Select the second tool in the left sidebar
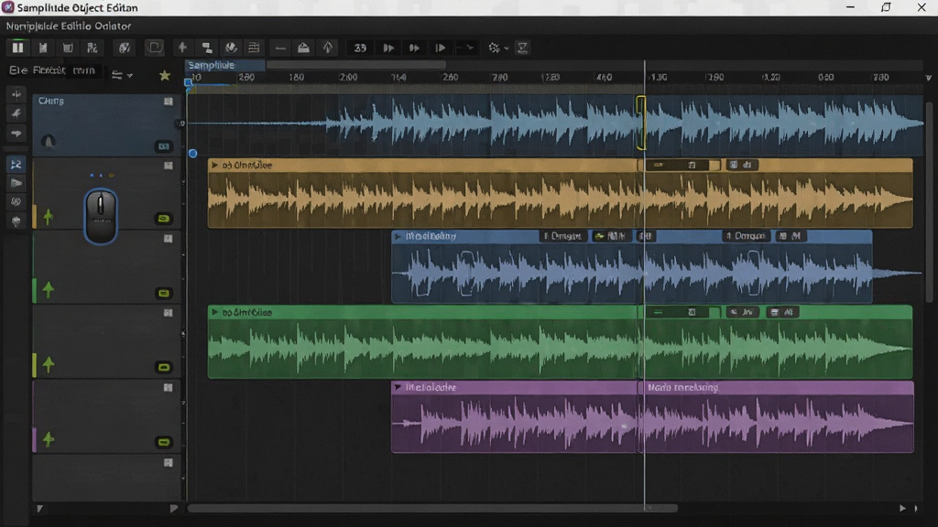The height and width of the screenshot is (527, 938). click(x=16, y=113)
